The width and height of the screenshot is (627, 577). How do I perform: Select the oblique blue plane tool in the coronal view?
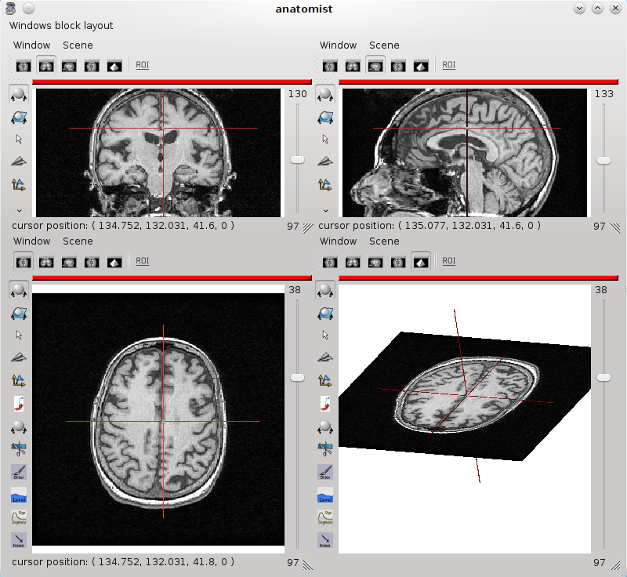coord(18,117)
